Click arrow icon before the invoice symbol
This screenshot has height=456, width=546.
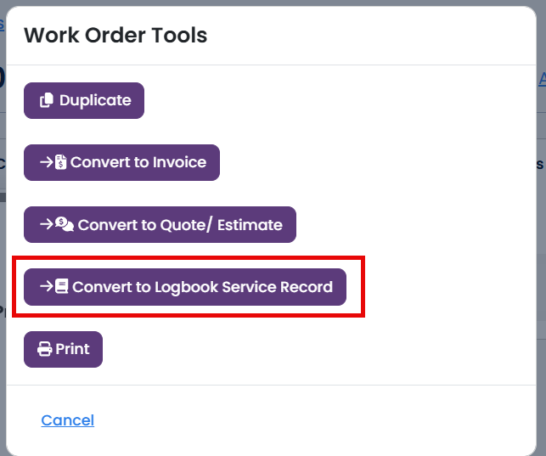coord(47,162)
